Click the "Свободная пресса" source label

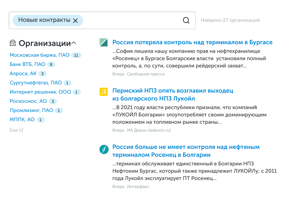(x=146, y=74)
